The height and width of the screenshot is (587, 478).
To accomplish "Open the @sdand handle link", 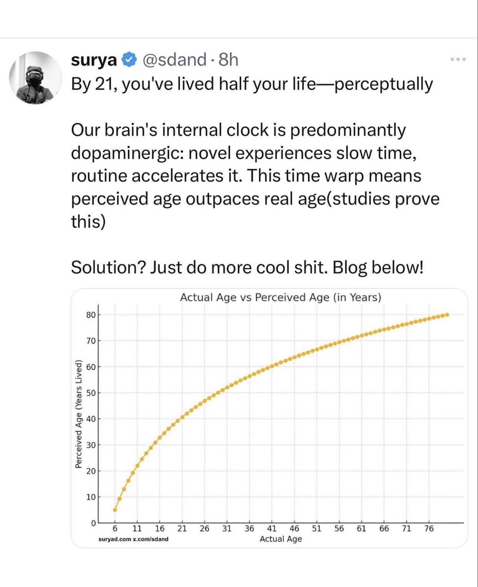I will tap(174, 60).
